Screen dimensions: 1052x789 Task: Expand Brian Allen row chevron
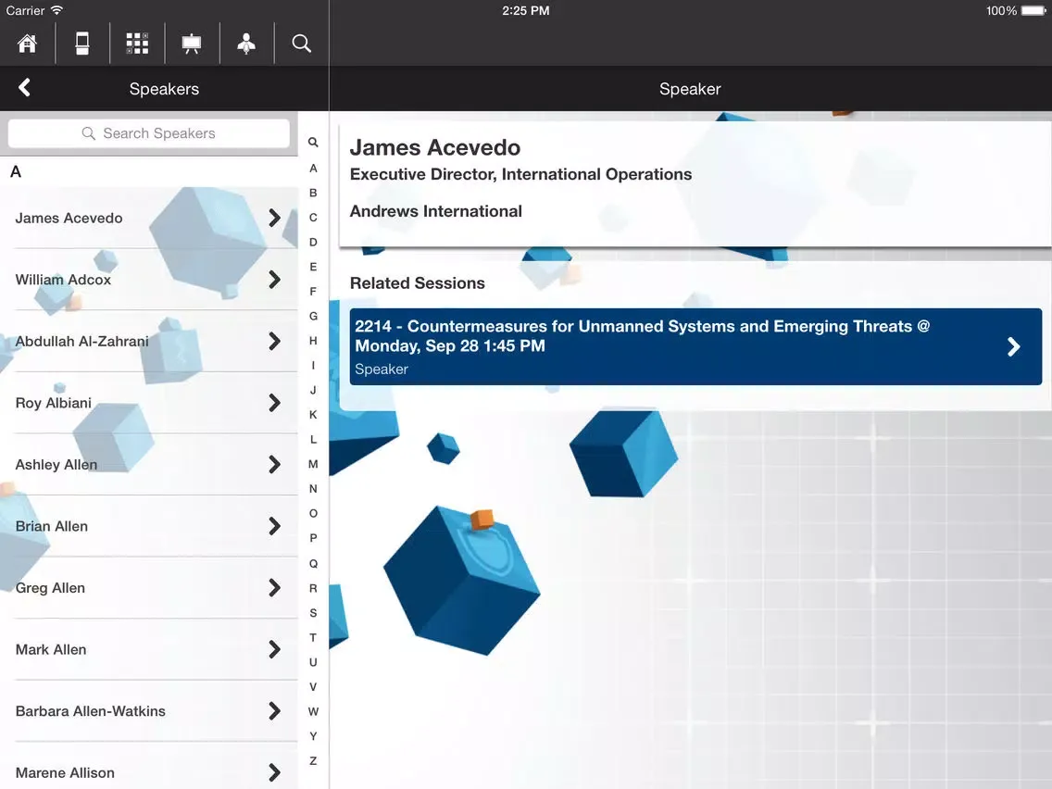click(274, 526)
